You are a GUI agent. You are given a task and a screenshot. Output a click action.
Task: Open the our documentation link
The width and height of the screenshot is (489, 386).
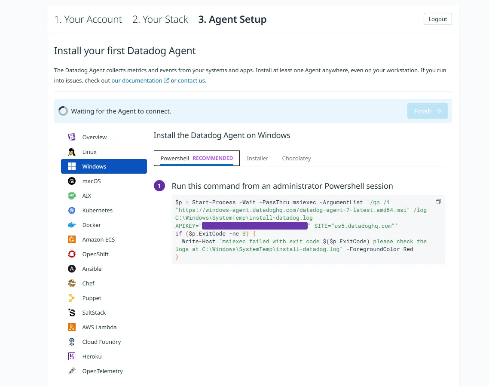pyautogui.click(x=137, y=80)
